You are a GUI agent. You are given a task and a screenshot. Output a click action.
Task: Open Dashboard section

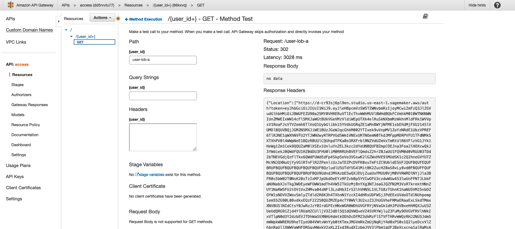21,145
